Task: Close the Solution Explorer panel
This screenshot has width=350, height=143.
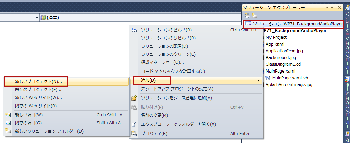Action: coord(340,8)
